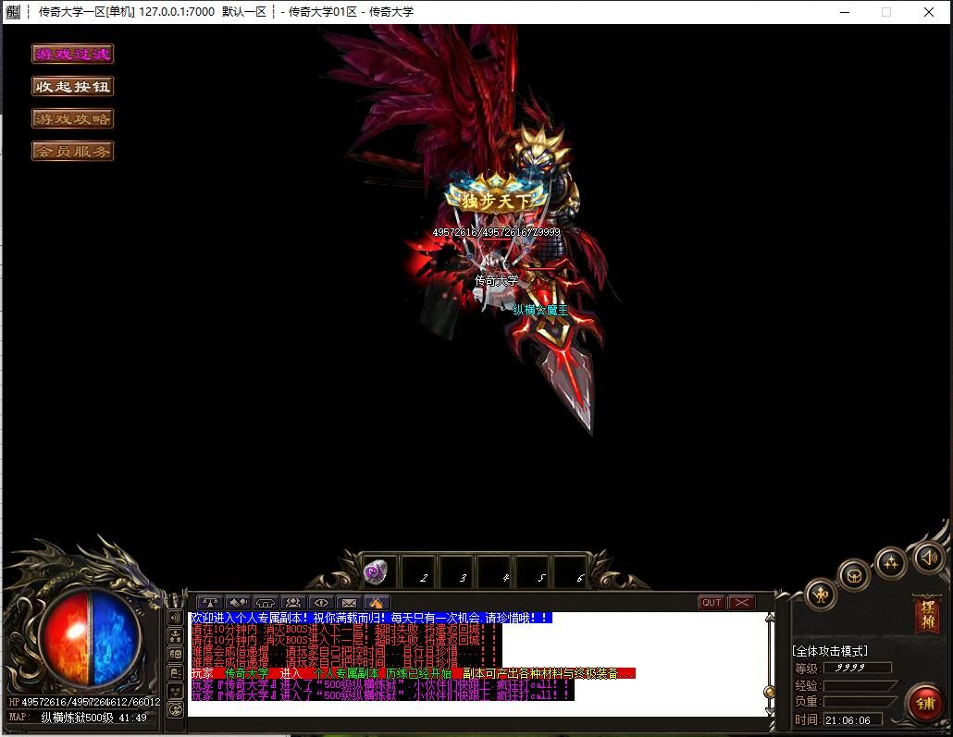Click the fourth channel icon left of chat
This screenshot has height=737, width=953.
pos(175,672)
